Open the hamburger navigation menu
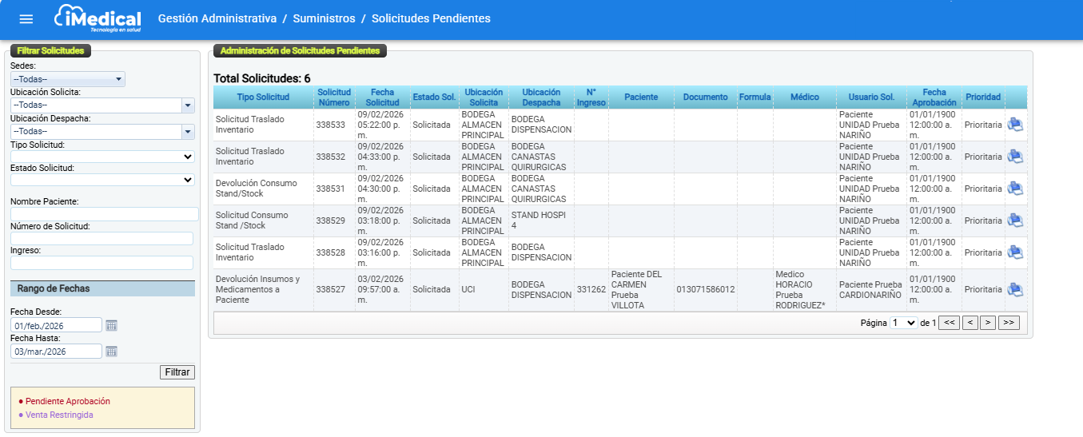The height and width of the screenshot is (437, 1083). pos(26,19)
